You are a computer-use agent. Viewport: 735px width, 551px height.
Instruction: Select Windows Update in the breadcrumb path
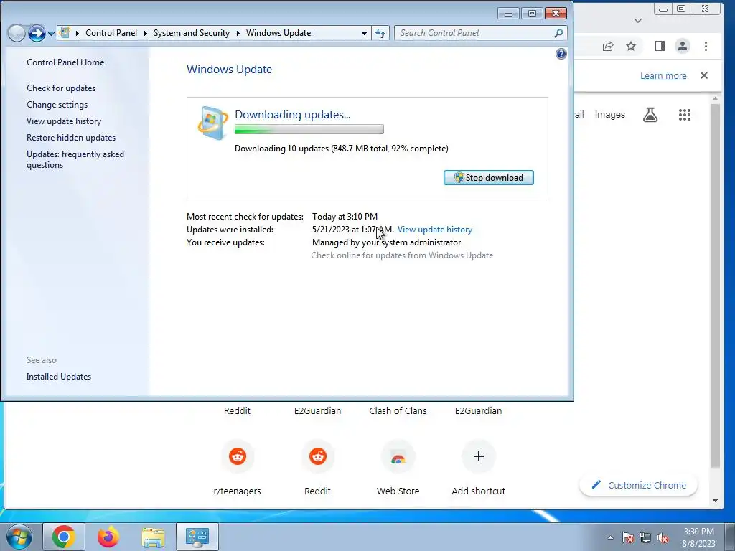[278, 33]
